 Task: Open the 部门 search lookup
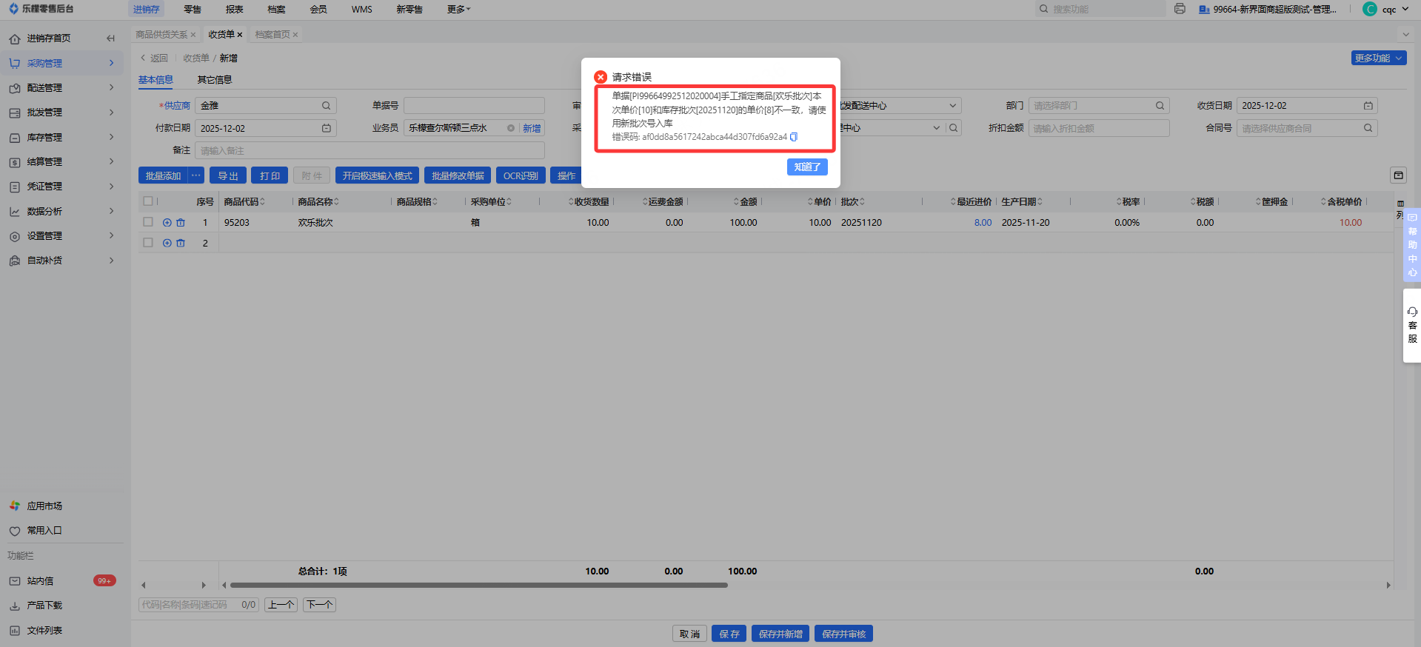1160,106
